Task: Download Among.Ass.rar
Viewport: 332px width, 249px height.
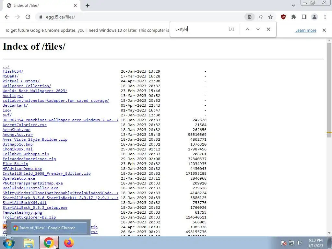Action: [x=18, y=135]
